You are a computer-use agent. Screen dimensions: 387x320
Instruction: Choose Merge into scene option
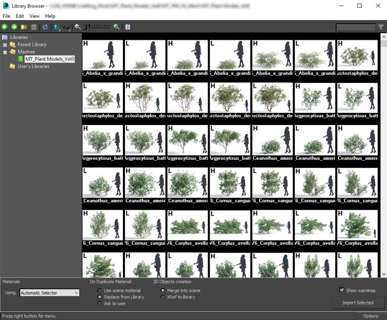(x=162, y=290)
